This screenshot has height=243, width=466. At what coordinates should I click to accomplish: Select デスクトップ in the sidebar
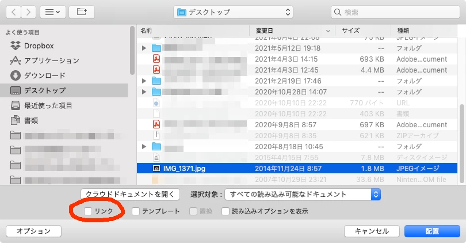(64, 90)
